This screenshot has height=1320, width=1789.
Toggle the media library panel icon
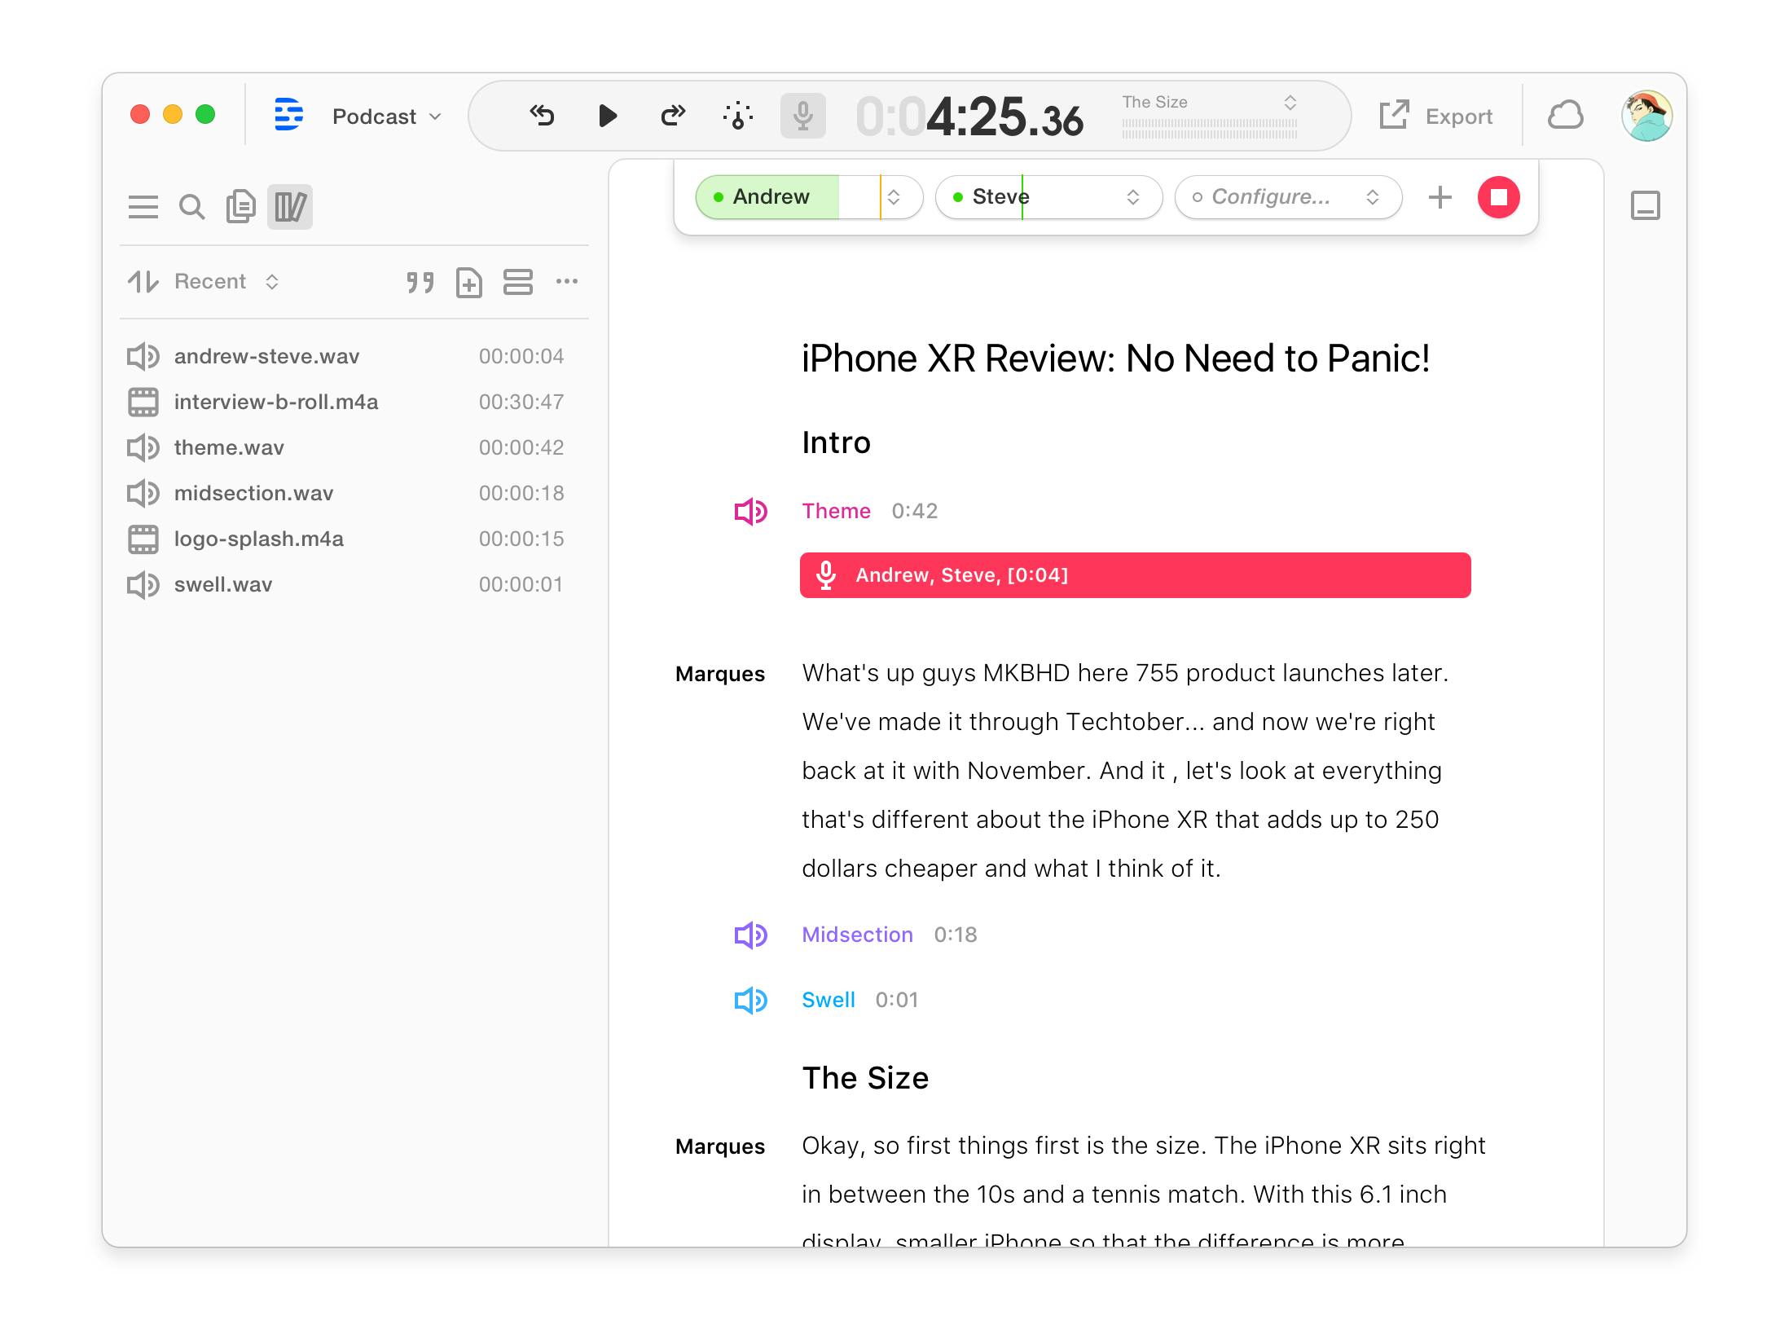pos(290,207)
